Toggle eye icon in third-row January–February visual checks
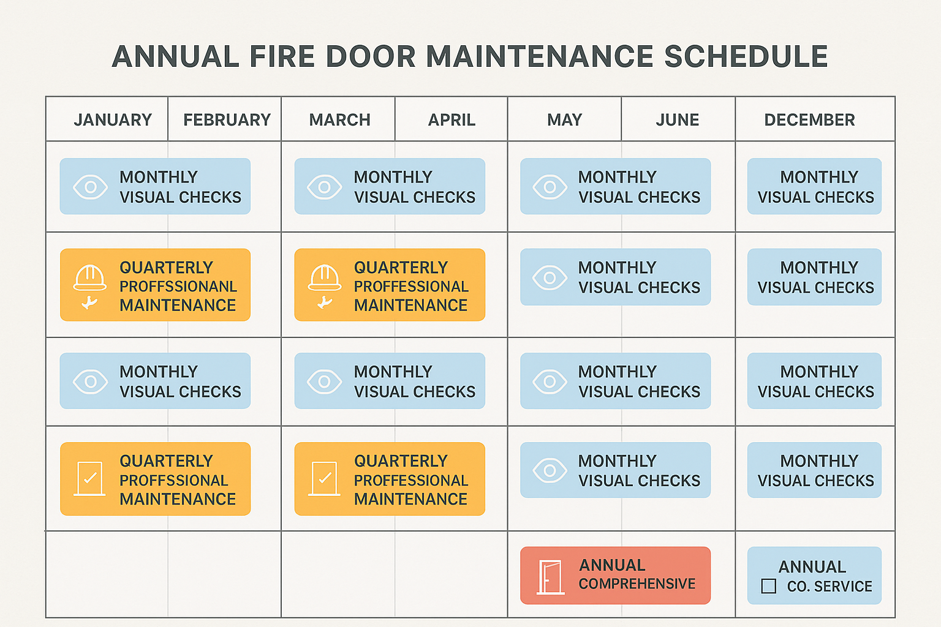 90,381
